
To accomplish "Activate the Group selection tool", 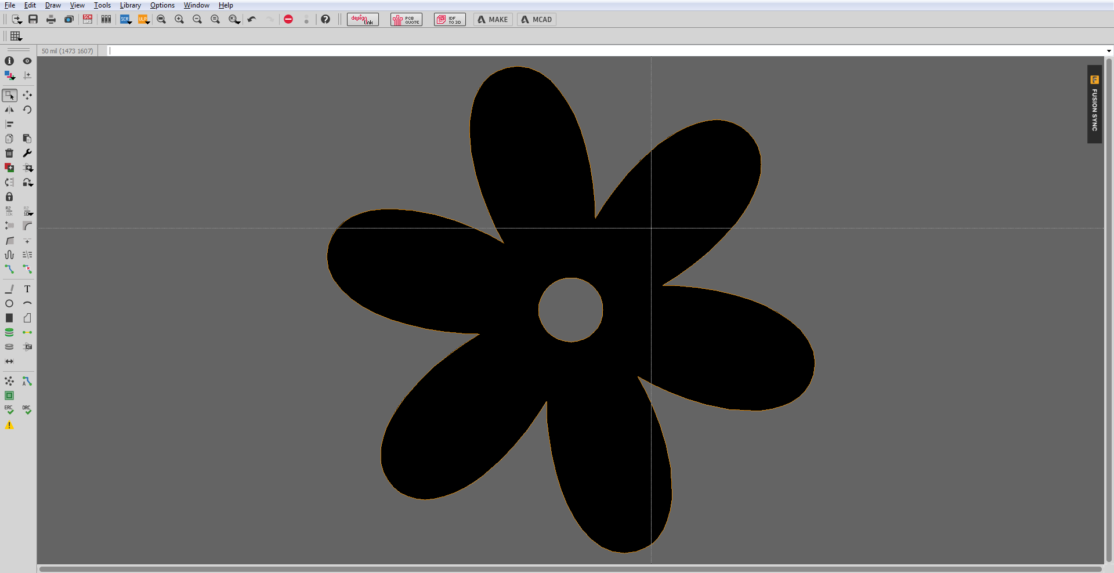I will coord(10,95).
